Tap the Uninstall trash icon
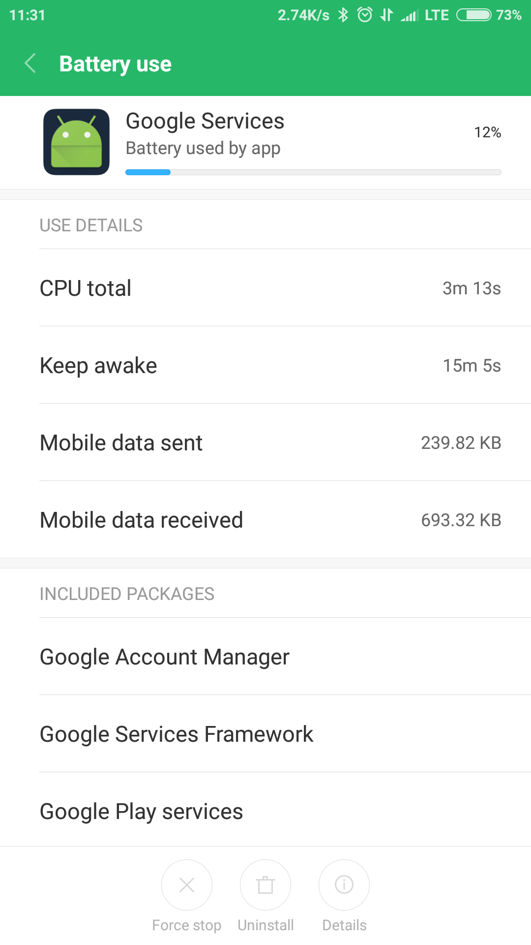This screenshot has width=531, height=945. point(265,884)
